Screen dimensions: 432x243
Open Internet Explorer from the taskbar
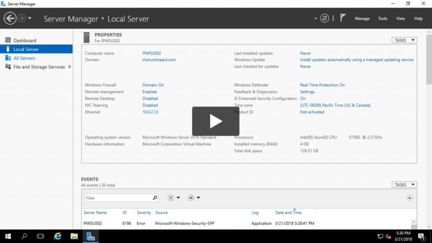57,237
